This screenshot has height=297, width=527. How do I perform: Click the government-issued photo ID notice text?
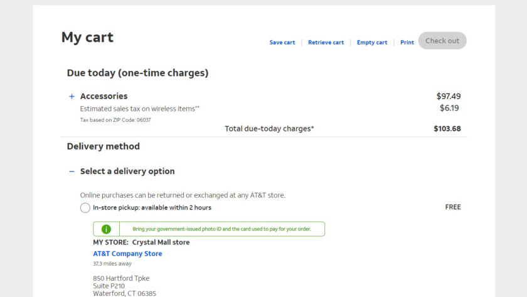[215, 229]
